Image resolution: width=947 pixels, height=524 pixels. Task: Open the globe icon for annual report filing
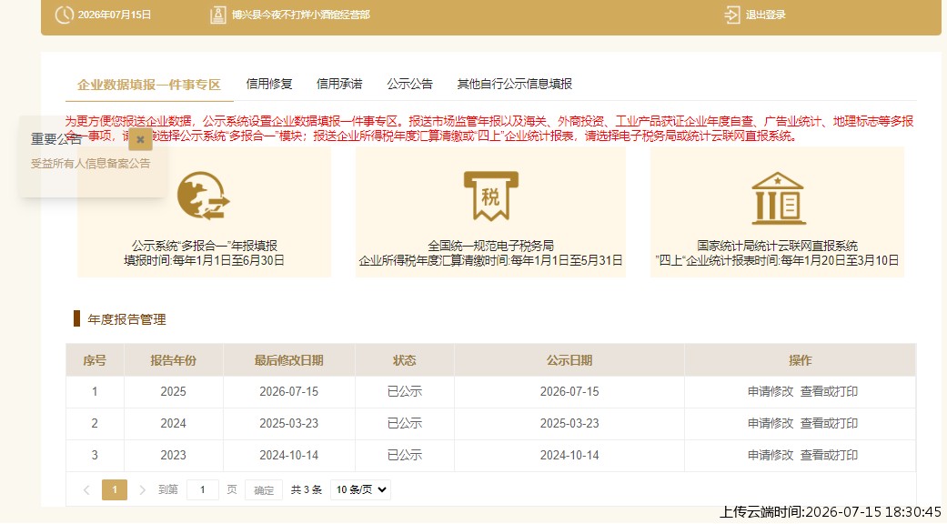[x=204, y=196]
